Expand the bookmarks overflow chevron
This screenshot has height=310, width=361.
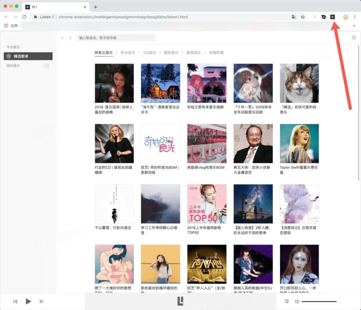(x=354, y=26)
